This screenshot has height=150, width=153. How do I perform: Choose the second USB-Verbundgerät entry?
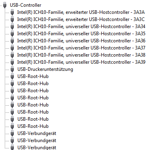(37, 141)
